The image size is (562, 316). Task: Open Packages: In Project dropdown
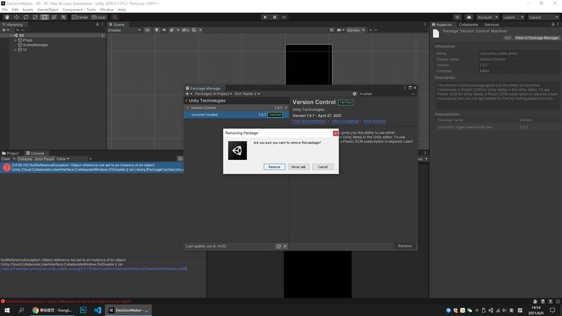(x=213, y=94)
